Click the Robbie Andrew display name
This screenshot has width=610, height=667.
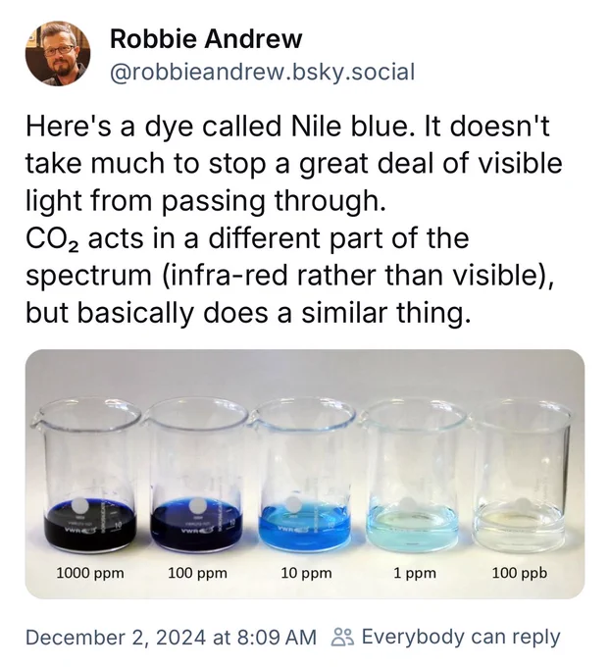pos(206,38)
